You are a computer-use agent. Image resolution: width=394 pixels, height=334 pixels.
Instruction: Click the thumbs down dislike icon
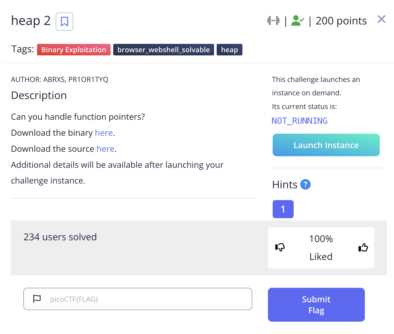pos(280,247)
